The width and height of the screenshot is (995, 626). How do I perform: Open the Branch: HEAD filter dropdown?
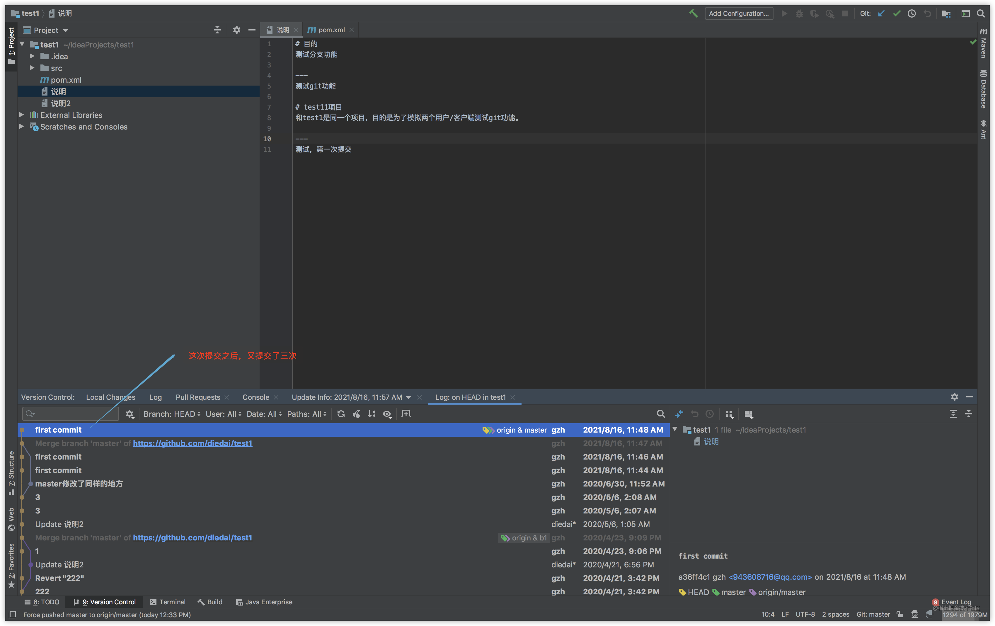(171, 414)
